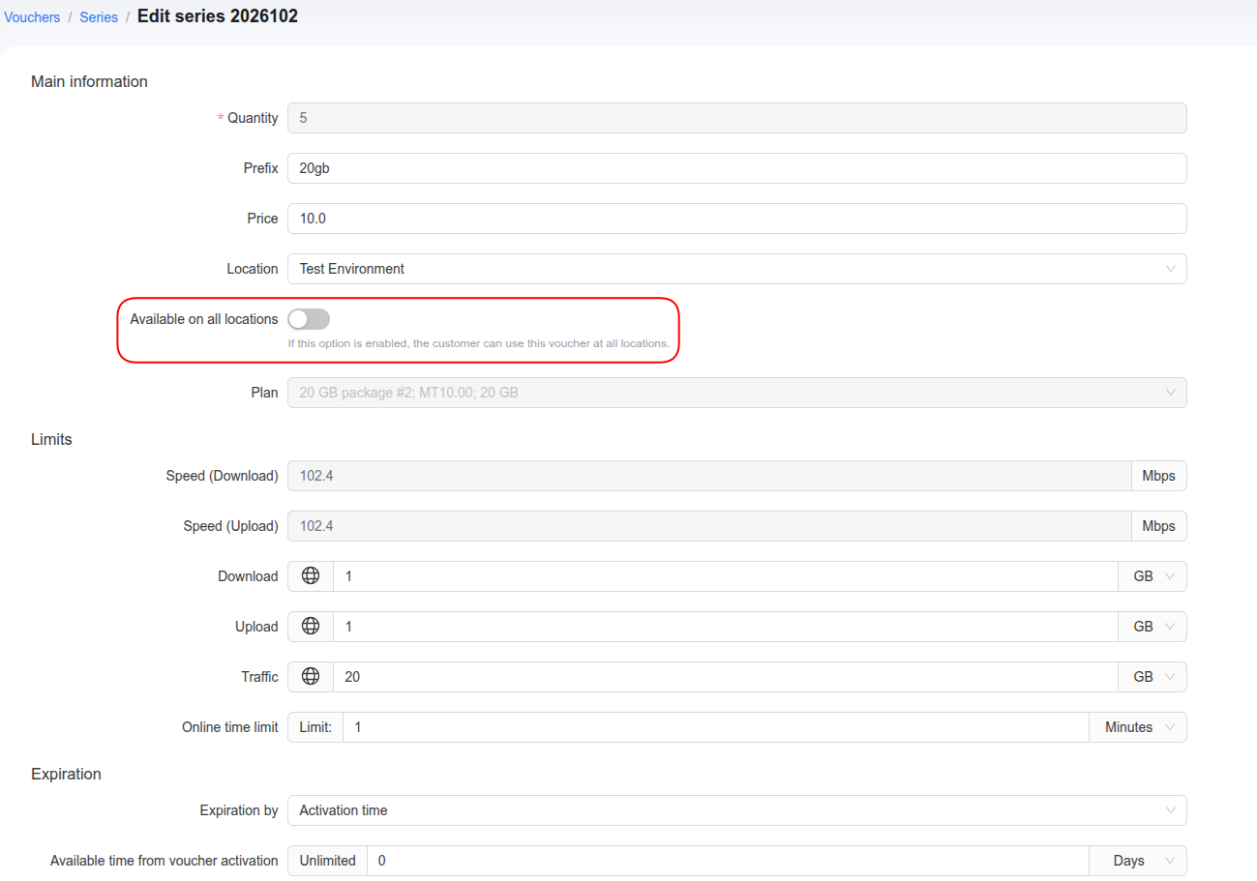Viewport: 1257px width, 881px height.
Task: Click the Unlimited addon label
Action: [327, 861]
